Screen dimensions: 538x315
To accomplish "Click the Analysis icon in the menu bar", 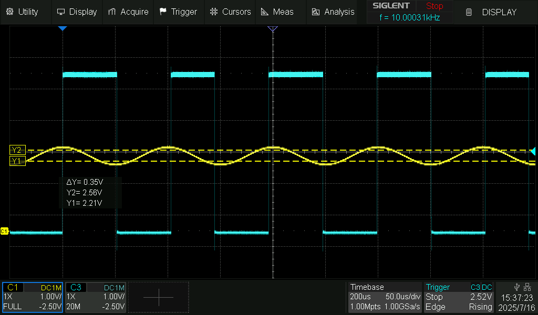I will click(315, 12).
